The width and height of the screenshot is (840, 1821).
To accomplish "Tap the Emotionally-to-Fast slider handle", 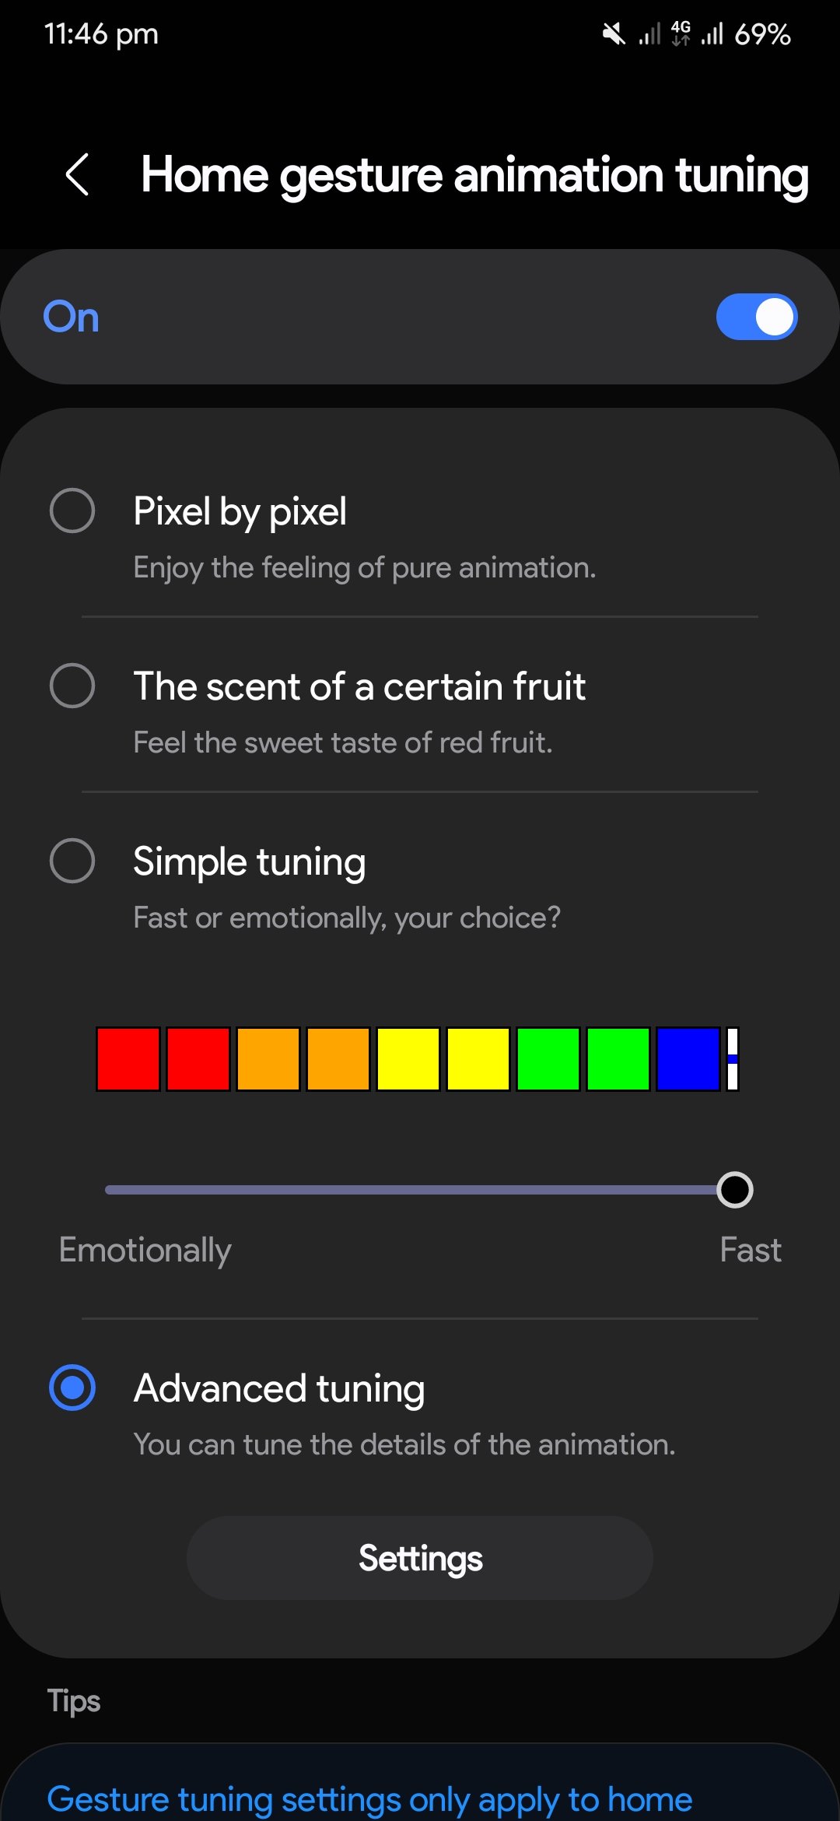I will click(x=734, y=1190).
